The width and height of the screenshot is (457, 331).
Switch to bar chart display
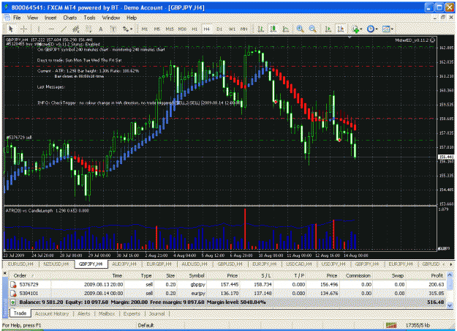(x=260, y=29)
